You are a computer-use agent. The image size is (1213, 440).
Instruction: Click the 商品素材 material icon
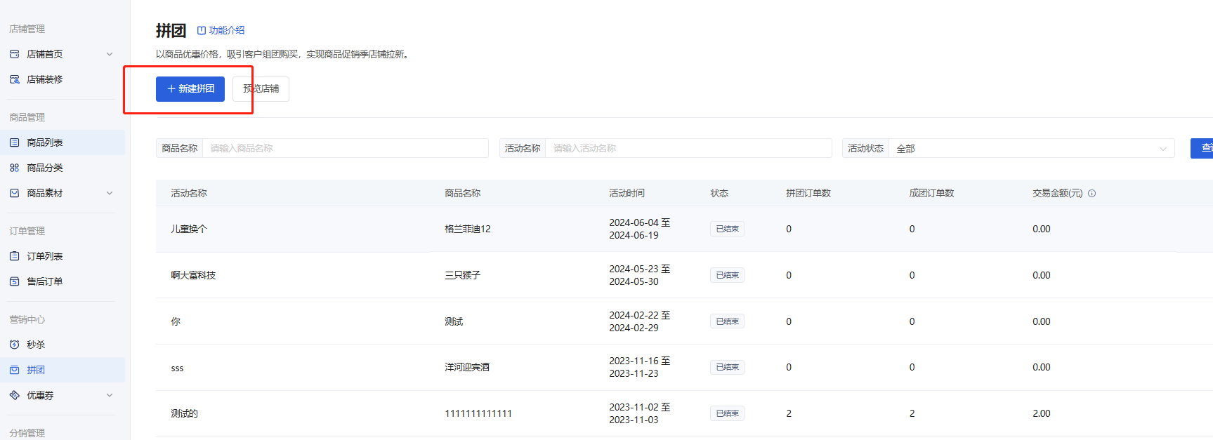pos(14,193)
